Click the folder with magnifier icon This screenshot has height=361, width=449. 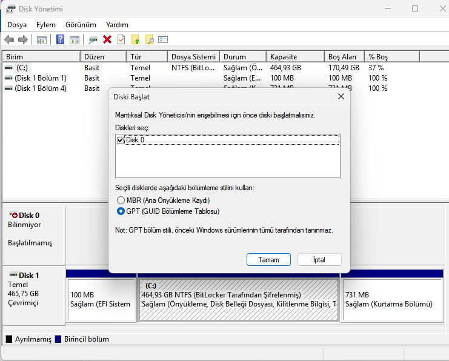(x=150, y=39)
